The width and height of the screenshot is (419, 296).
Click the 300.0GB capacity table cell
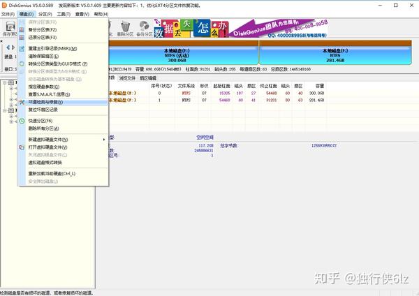coord(316,93)
